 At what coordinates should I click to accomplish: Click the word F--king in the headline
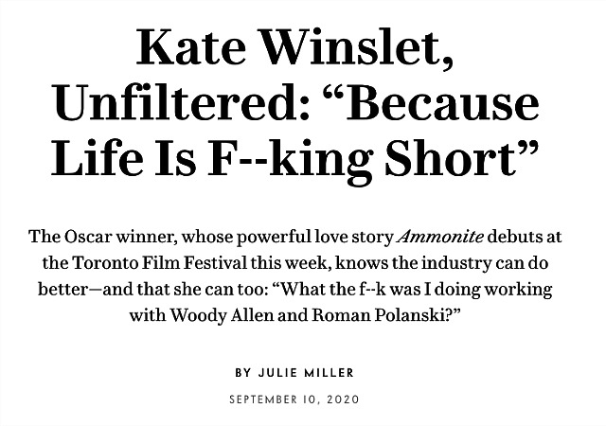[x=290, y=160]
